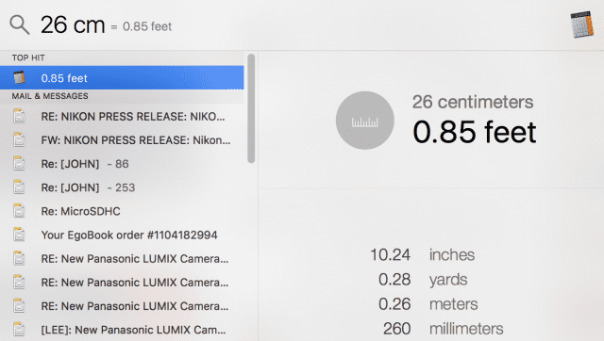Click the round ruler conversion icon

(365, 121)
